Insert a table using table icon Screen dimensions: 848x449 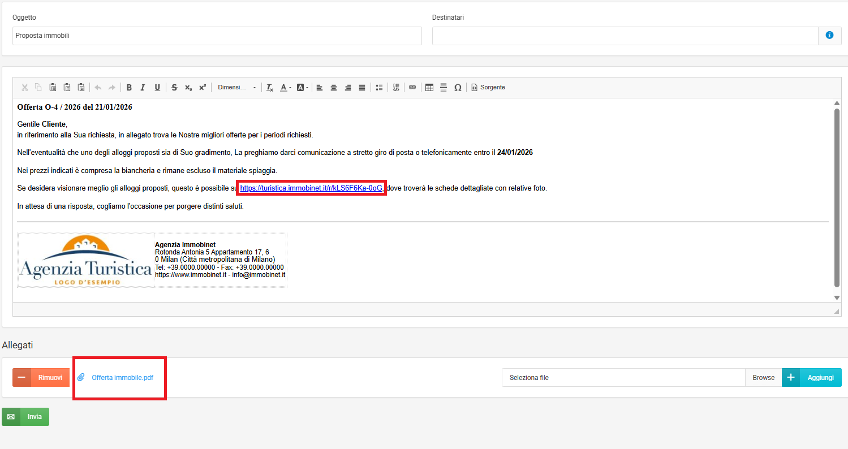pyautogui.click(x=429, y=88)
